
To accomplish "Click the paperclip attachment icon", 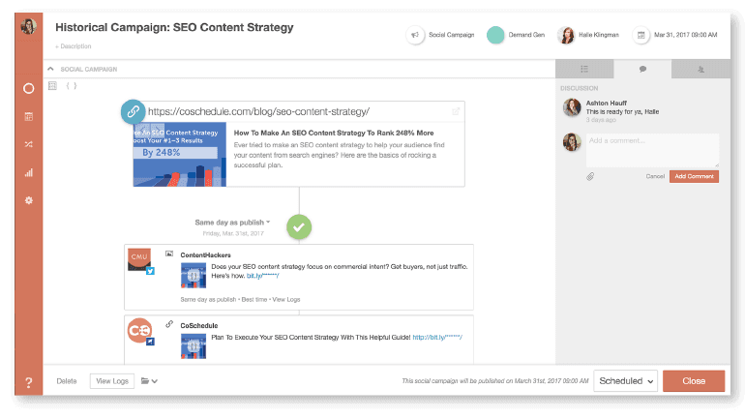I will pyautogui.click(x=589, y=176).
